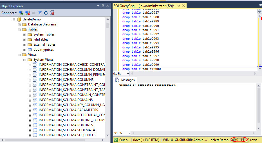Expand the dbo.myprices table node
This screenshot has width=262, height=143.
(x=24, y=50)
